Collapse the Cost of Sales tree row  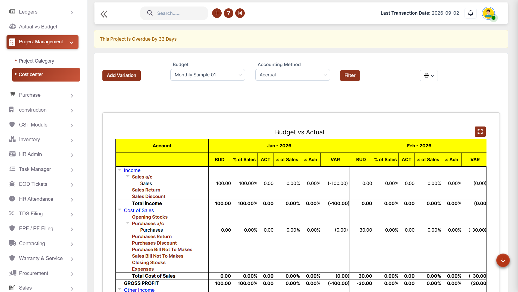[x=120, y=210]
